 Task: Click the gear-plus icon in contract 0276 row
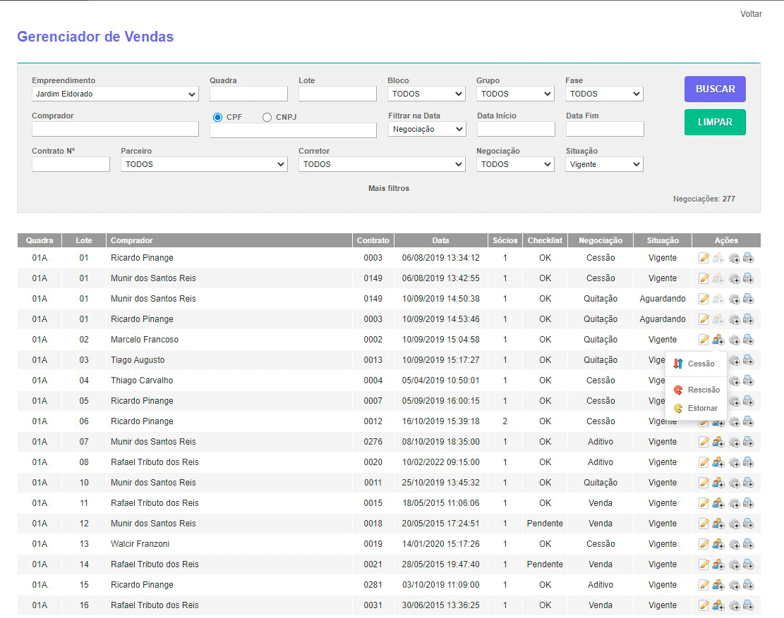(735, 442)
